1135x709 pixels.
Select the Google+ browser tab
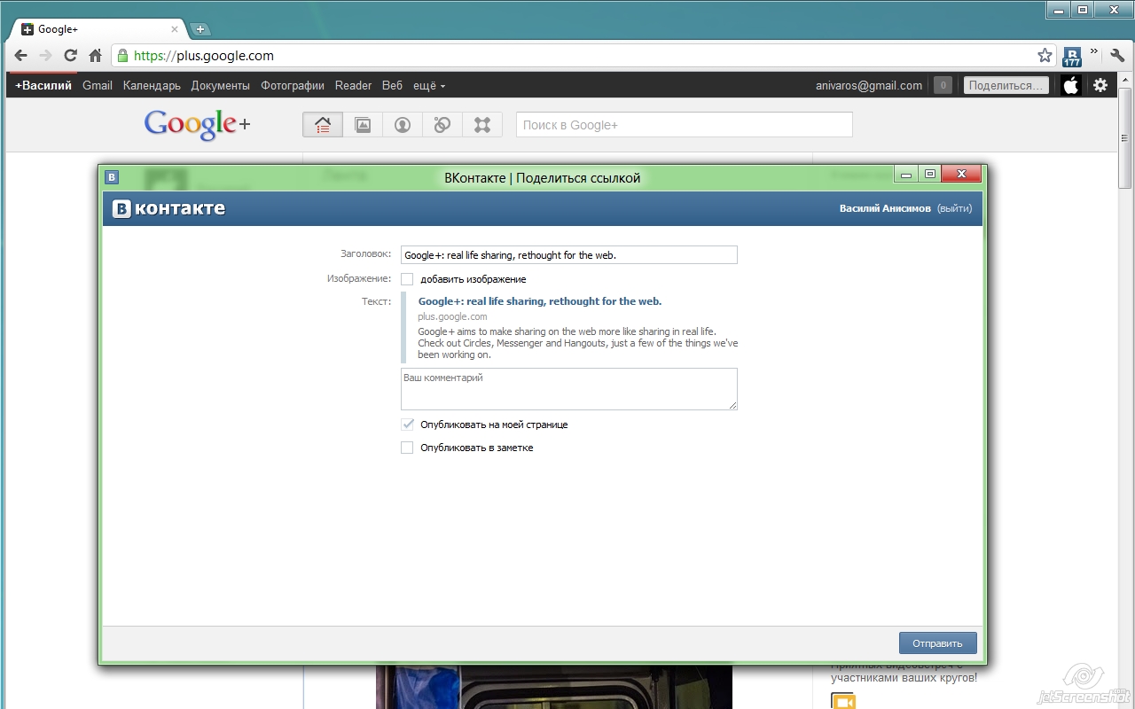(x=99, y=29)
